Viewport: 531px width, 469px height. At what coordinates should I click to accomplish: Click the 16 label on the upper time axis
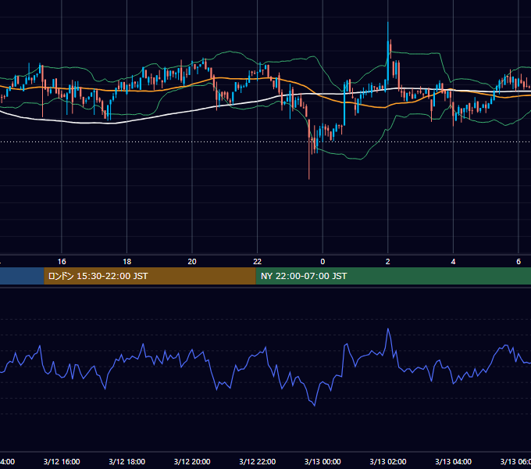pos(62,262)
